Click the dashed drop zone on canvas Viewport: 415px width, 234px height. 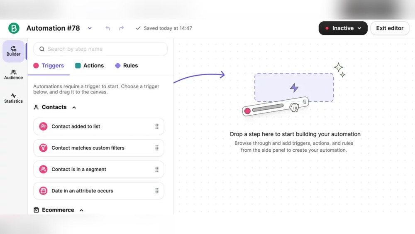[294, 87]
